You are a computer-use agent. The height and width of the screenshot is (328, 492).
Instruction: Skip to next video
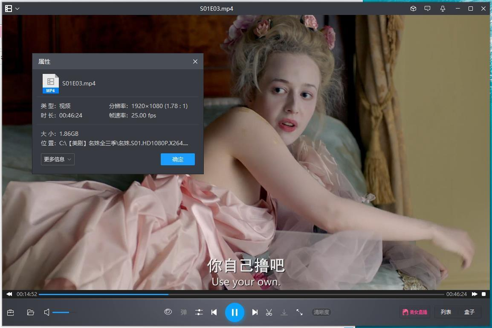(255, 312)
